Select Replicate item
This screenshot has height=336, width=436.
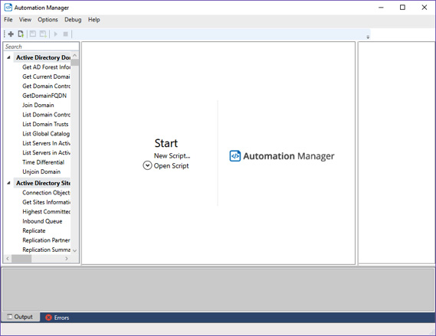pos(34,230)
